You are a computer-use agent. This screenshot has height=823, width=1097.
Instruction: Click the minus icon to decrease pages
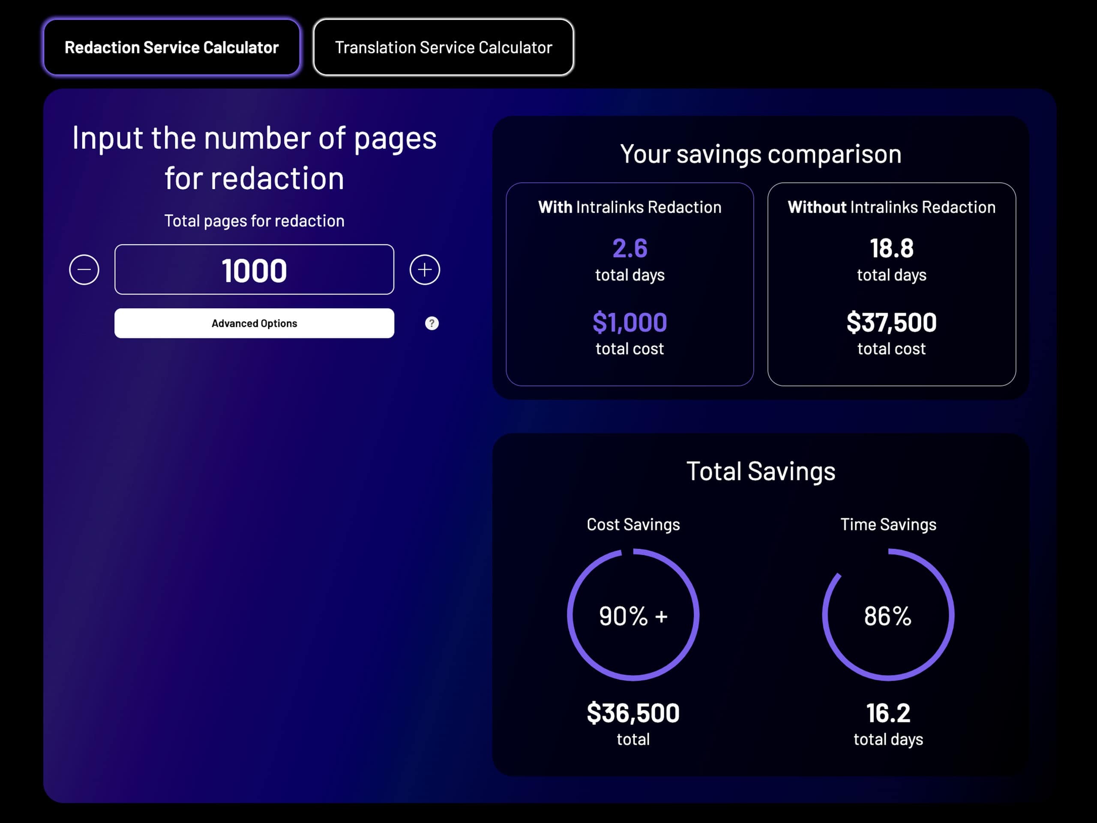point(84,269)
